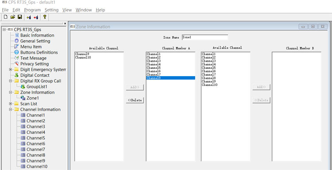Screen dimensions: 332x170
Task: Open Buttons Definitions in the tree
Action: tap(39, 52)
